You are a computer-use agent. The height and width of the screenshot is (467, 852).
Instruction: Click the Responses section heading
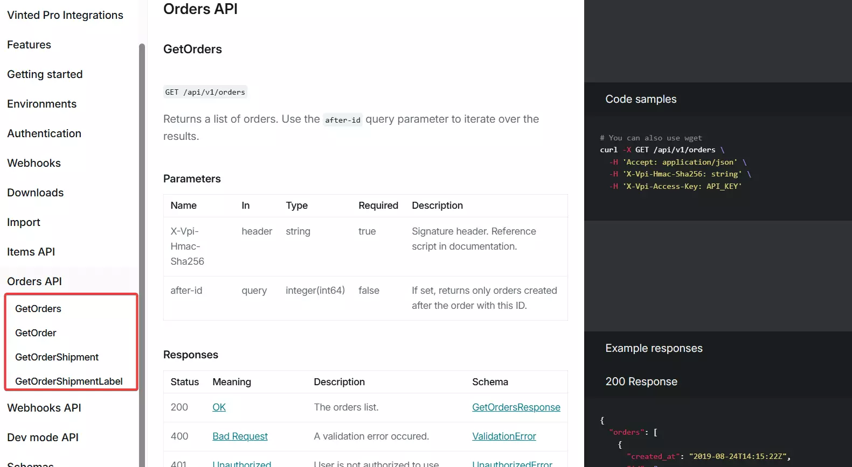coord(191,355)
